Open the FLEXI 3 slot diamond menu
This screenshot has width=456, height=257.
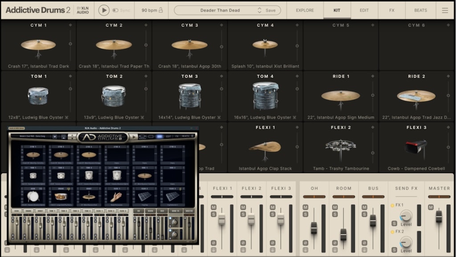pos(448,127)
